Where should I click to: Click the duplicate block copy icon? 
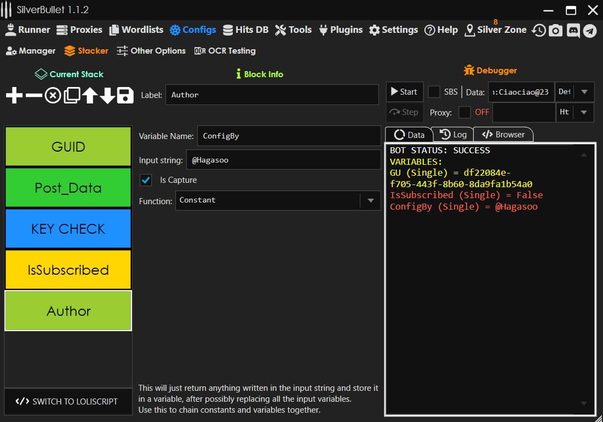click(x=72, y=96)
